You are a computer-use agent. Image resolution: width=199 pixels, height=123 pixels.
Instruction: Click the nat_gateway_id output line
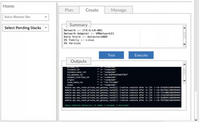click(97, 75)
